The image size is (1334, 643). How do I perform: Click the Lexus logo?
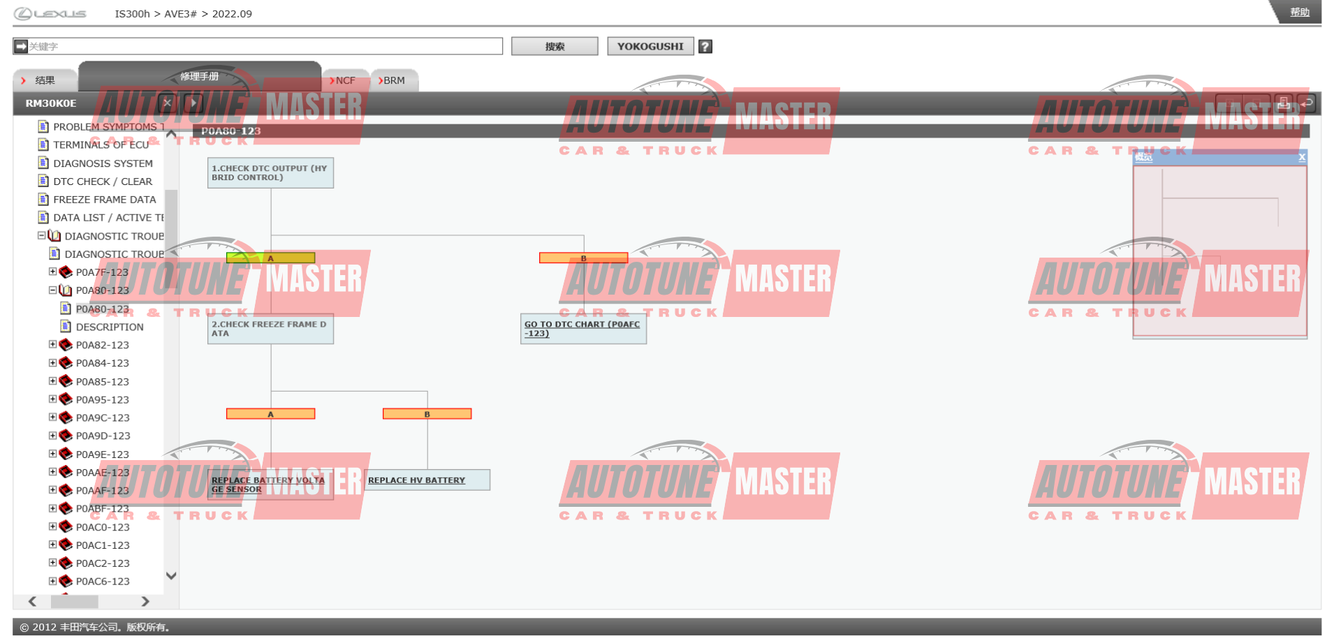coord(50,13)
